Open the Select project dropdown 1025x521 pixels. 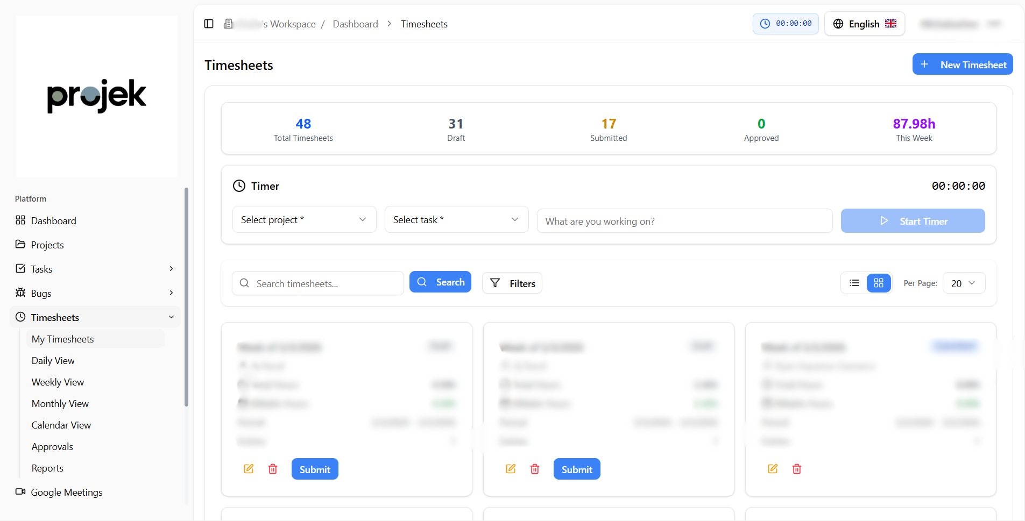[x=304, y=219]
